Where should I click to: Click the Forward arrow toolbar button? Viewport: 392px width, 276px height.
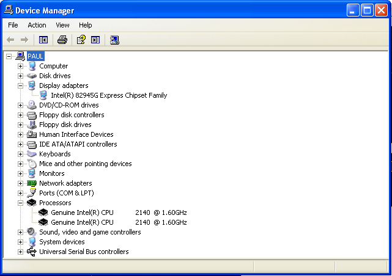click(x=24, y=40)
